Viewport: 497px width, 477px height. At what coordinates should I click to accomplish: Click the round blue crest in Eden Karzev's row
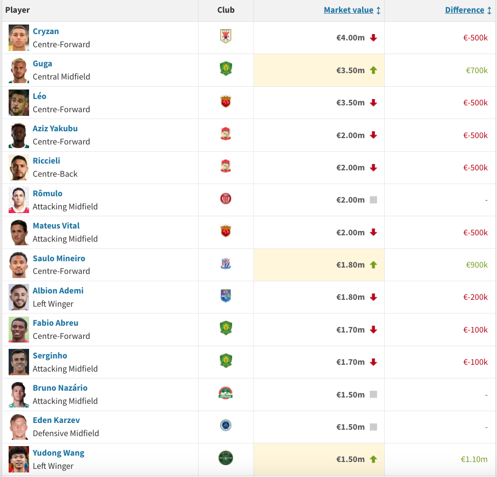pyautogui.click(x=226, y=425)
